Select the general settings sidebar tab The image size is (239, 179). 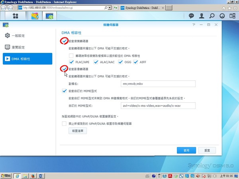(x=27, y=36)
